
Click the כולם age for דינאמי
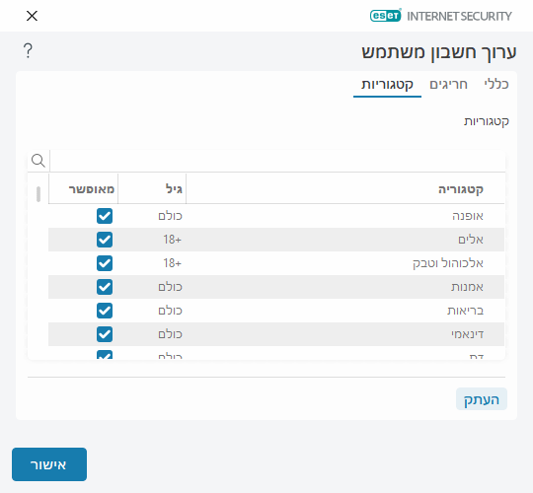click(171, 334)
